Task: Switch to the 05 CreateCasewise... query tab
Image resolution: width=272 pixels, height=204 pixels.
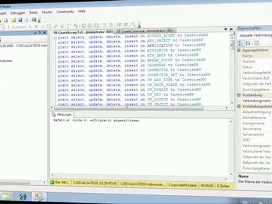Action: point(145,31)
